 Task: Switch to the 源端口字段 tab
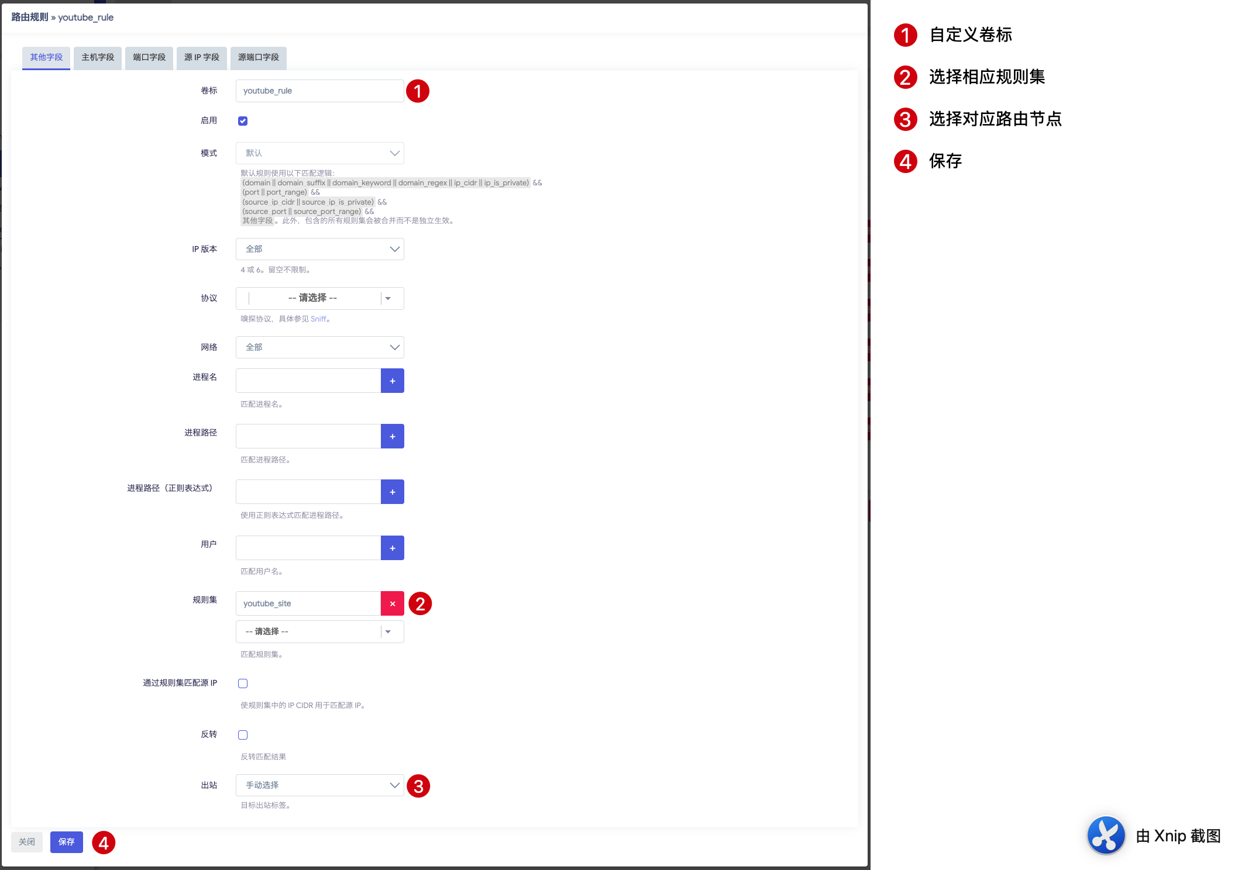(259, 58)
